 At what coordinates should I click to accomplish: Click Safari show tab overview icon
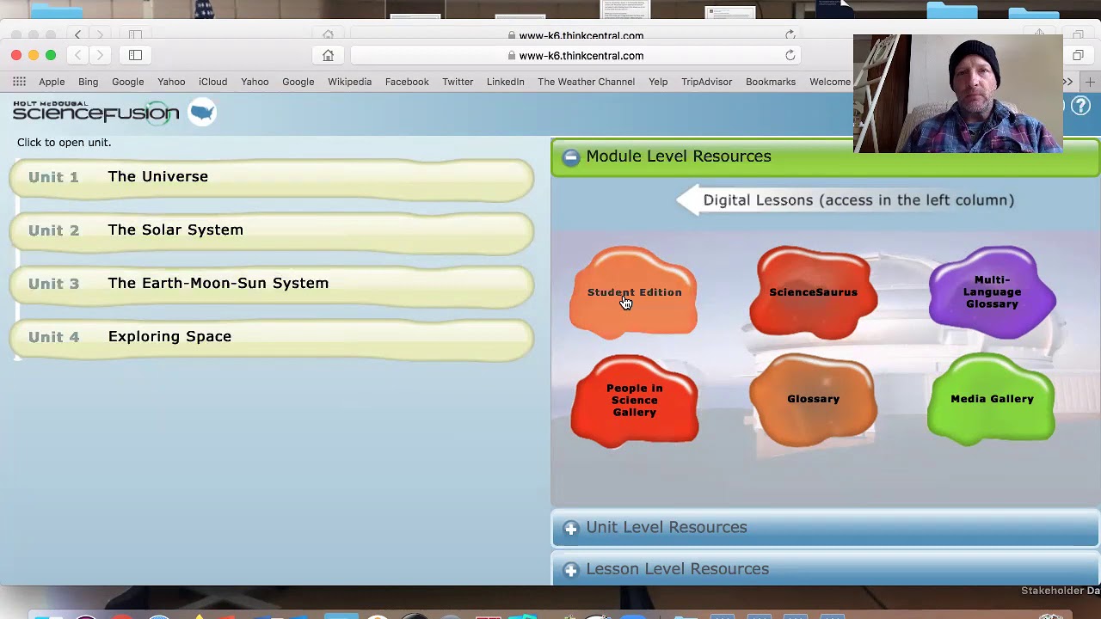pos(1078,55)
